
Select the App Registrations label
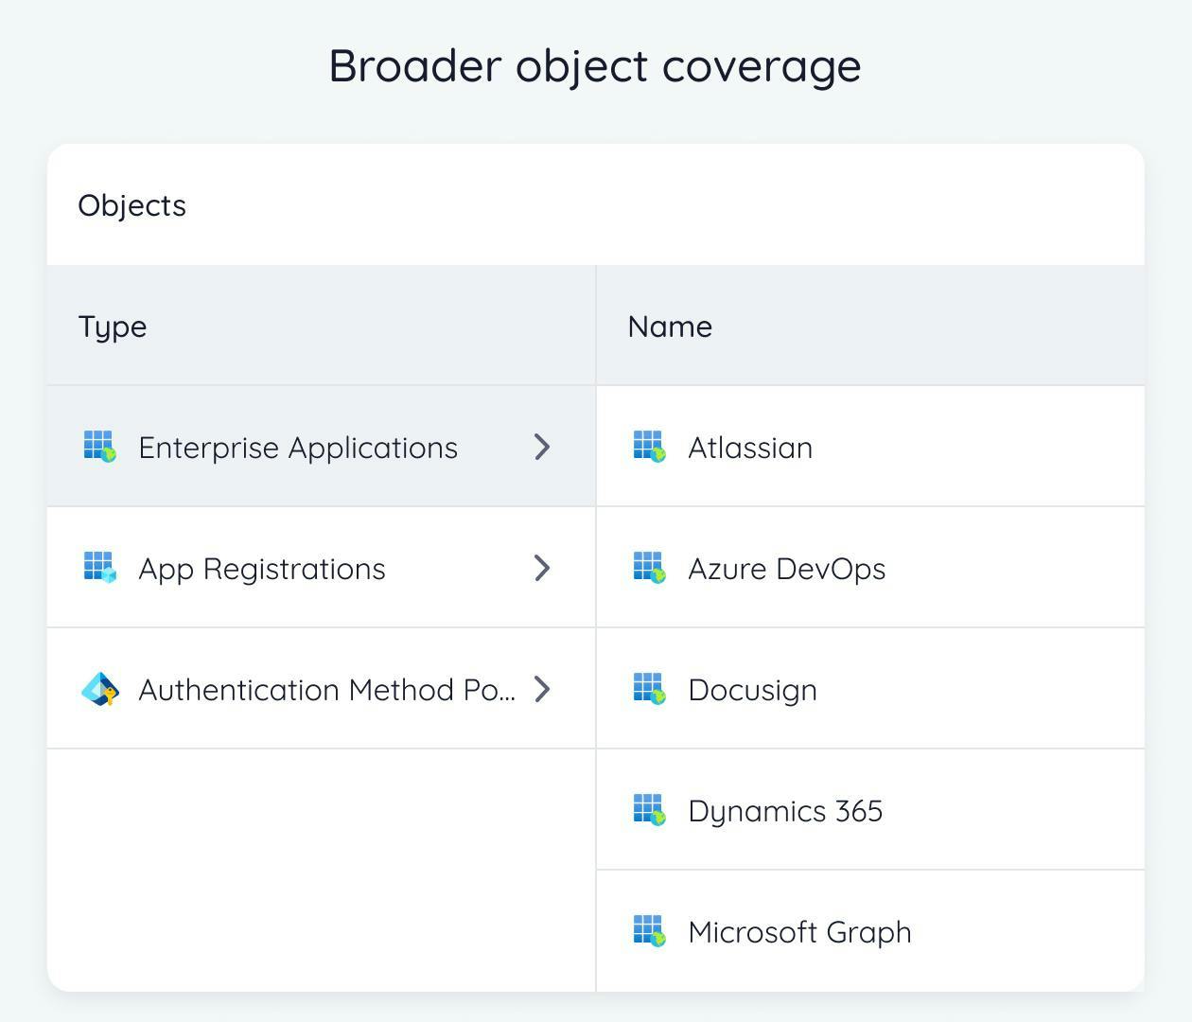pyautogui.click(x=262, y=569)
